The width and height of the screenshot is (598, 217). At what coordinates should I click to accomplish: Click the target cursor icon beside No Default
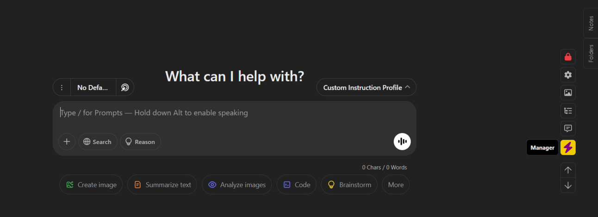[x=125, y=87]
